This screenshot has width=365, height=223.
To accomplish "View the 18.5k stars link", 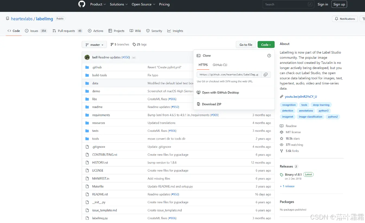I will click(x=293, y=138).
